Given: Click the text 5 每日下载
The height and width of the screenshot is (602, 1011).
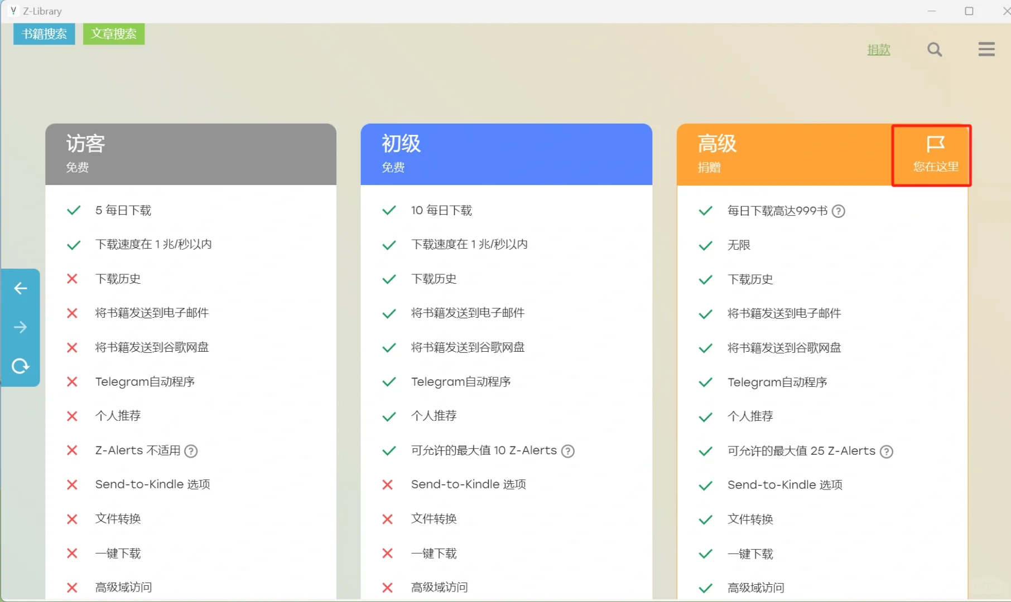Looking at the screenshot, I should click(123, 211).
